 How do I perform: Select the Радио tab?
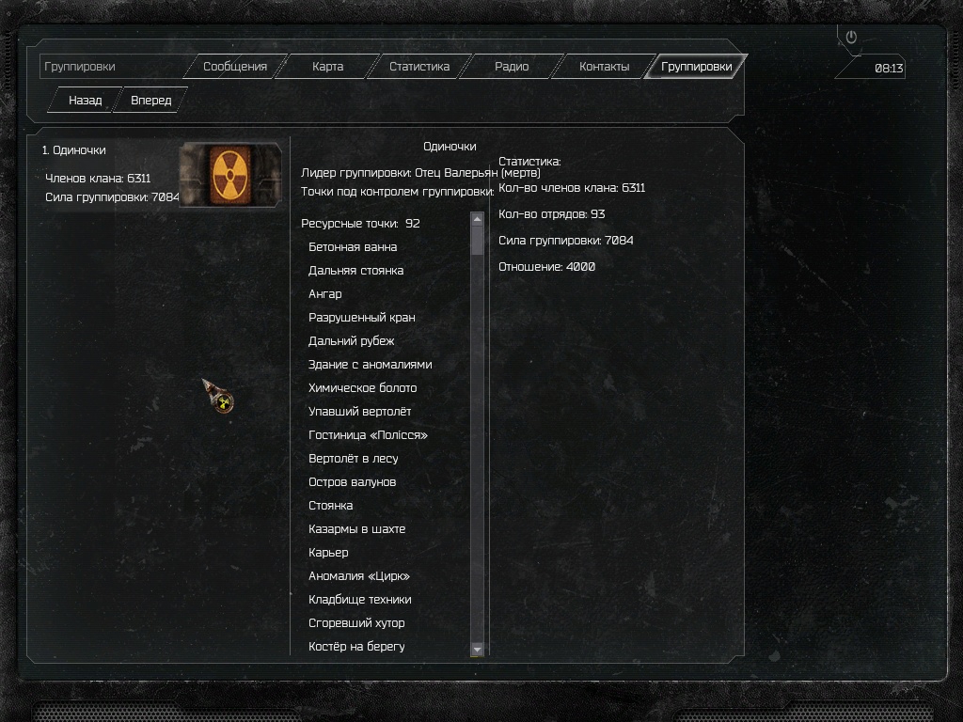click(x=512, y=67)
